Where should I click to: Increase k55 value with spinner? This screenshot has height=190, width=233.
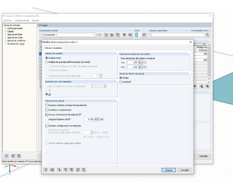point(139,66)
